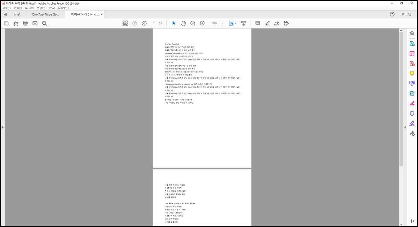The width and height of the screenshot is (418, 227).
Task: Switch to the 홈 tab
Action: click(x=6, y=14)
